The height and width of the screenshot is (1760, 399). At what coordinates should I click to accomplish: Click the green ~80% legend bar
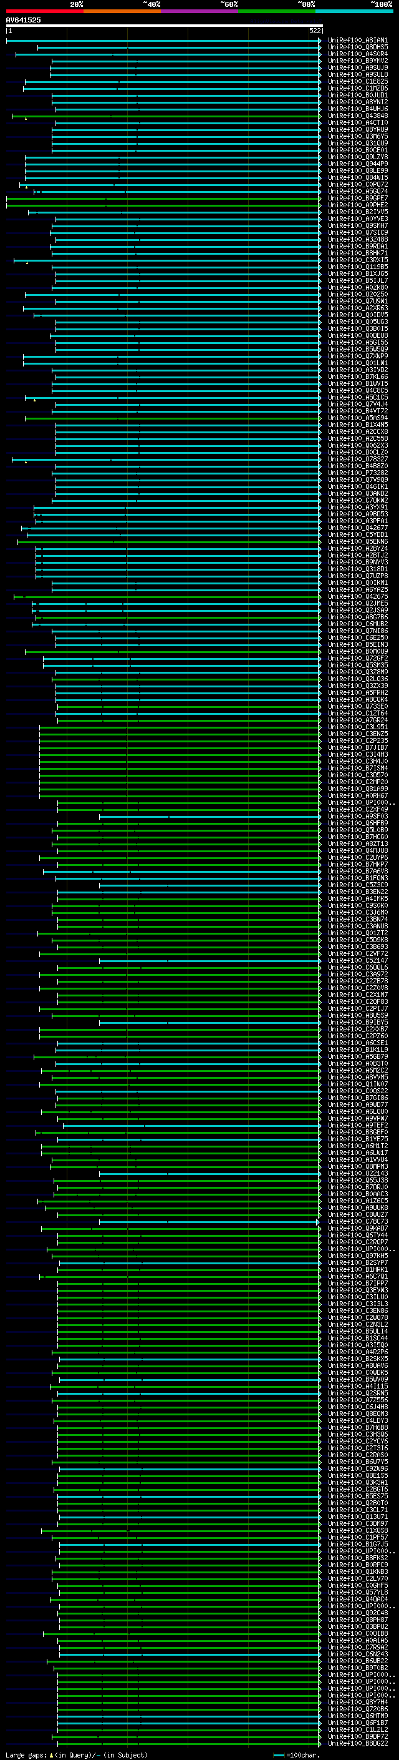277,12
